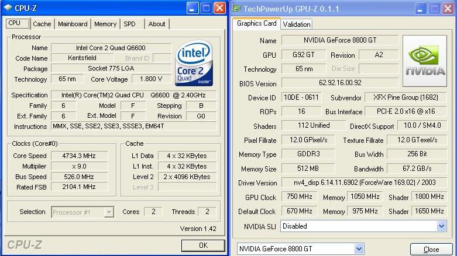
Task: Click the Bandwidth value 67.2 GB/s
Action: click(x=417, y=169)
